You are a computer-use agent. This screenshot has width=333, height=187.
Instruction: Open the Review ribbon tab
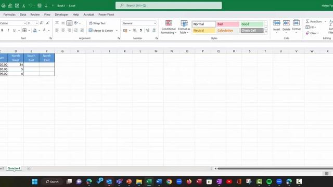coord(35,15)
